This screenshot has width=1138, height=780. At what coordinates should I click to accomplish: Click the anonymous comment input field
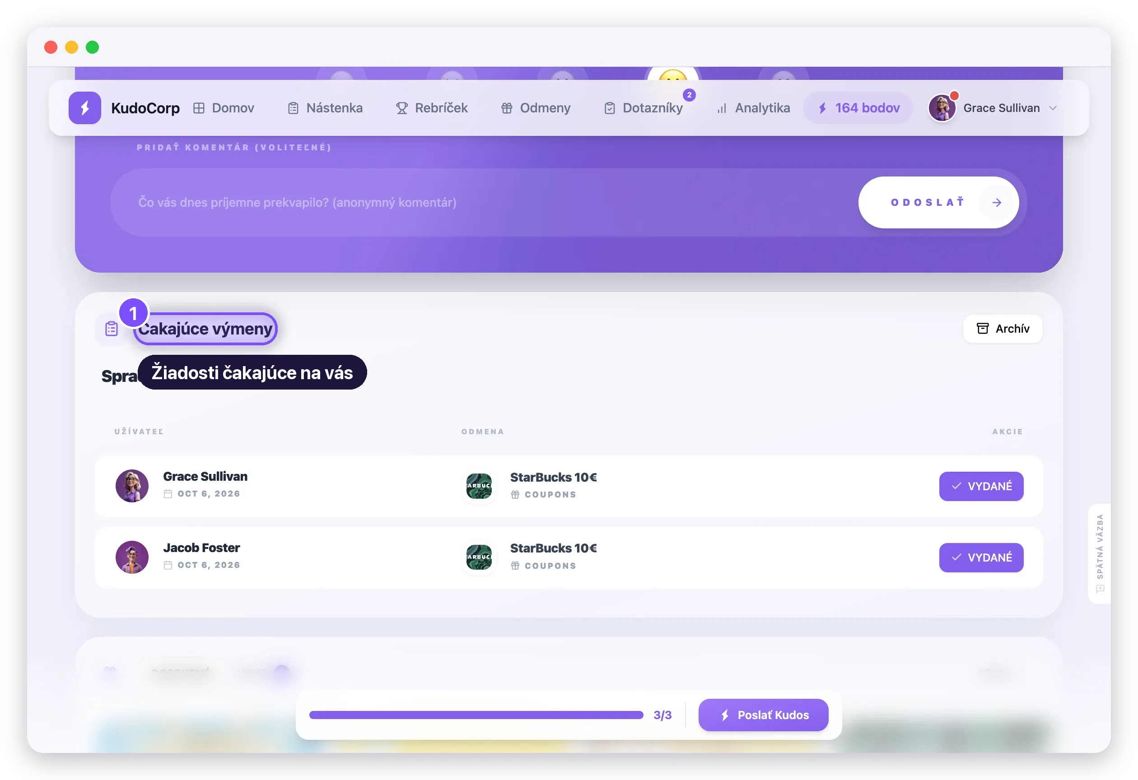[x=480, y=203]
